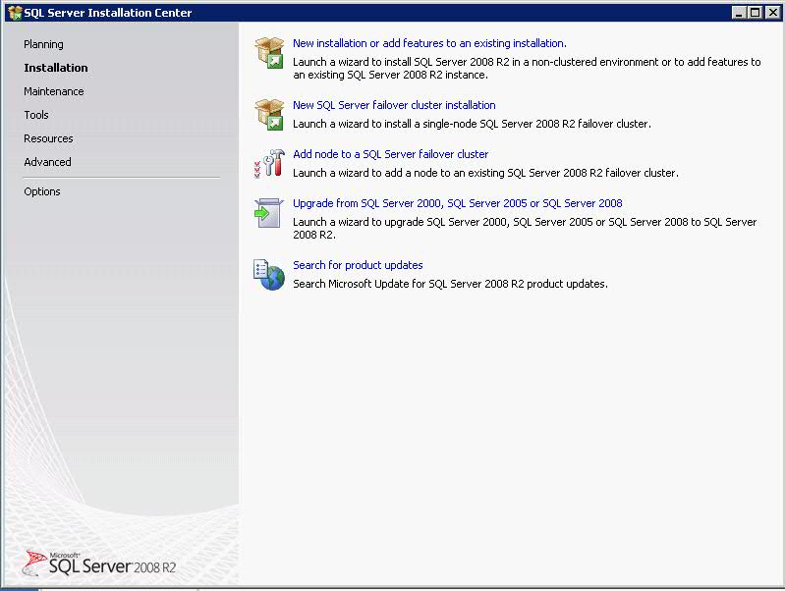Minimize the Installation Center window
The image size is (785, 591).
(740, 13)
